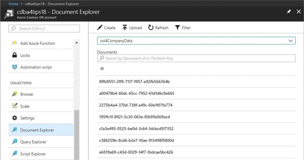304x160 pixels.
Task: Click the Document Explorer header icon
Action: (x=9, y=14)
